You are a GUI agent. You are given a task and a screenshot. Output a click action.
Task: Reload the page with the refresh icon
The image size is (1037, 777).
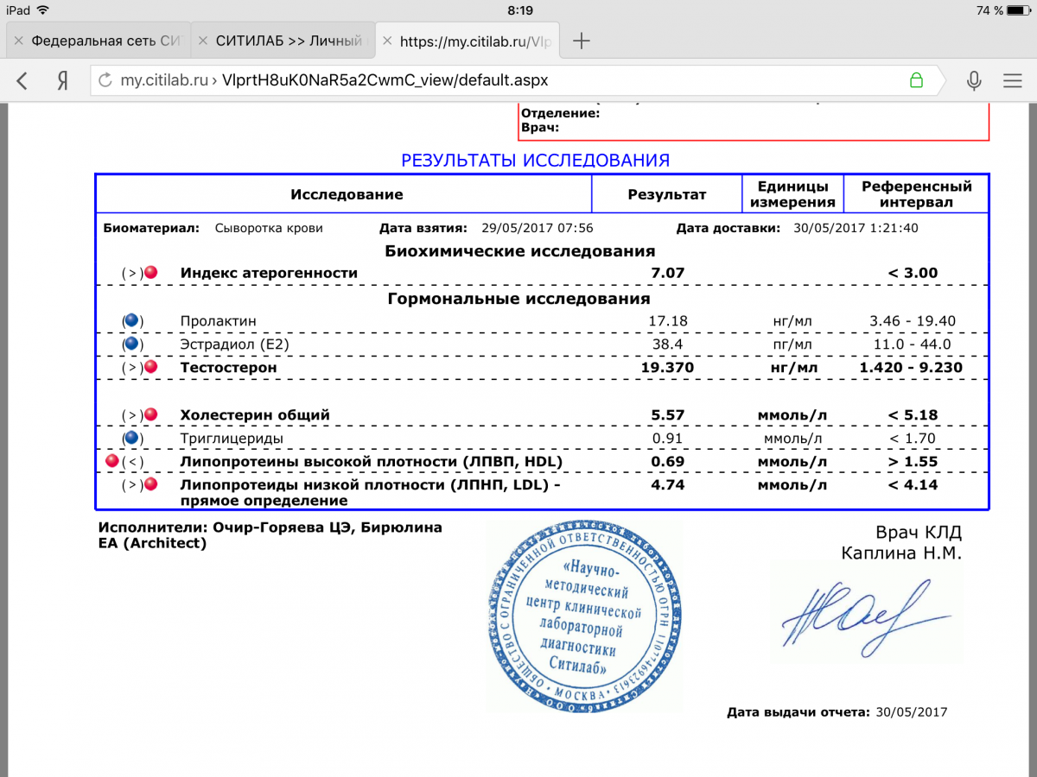(105, 81)
